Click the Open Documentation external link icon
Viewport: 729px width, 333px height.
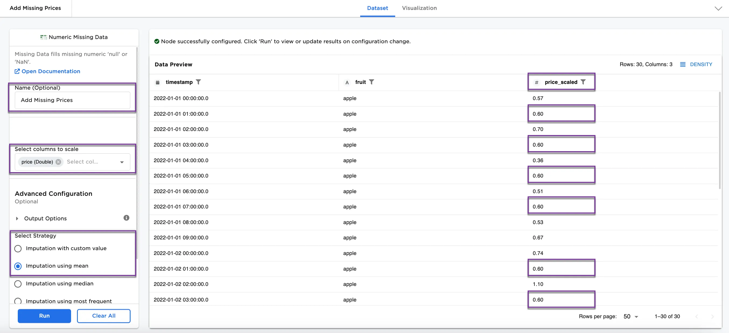[17, 71]
